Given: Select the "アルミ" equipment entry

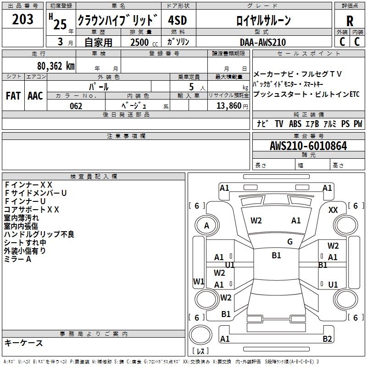Looking at the screenshot, I should pos(330,123).
